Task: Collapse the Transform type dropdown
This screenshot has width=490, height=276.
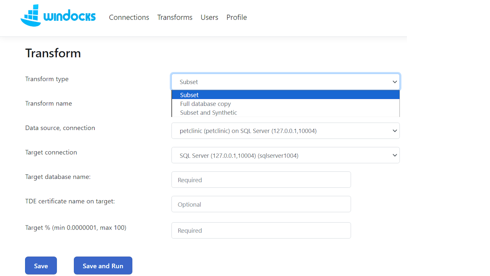Action: [285, 82]
